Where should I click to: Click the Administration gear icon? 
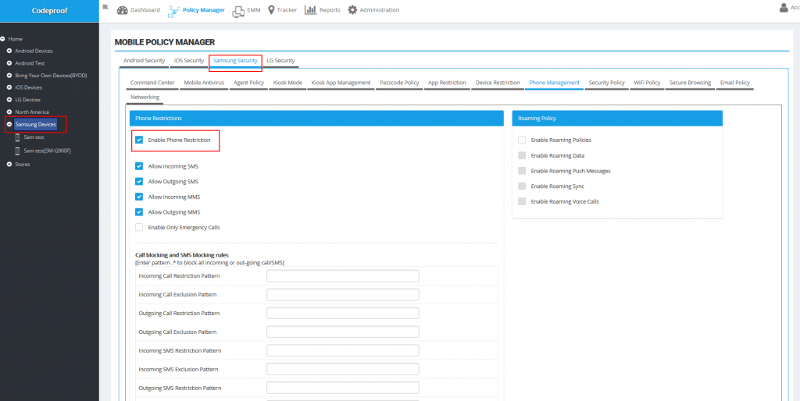tap(352, 9)
